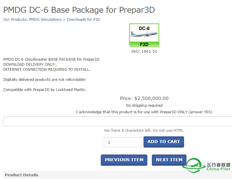Click the quantity input box
This screenshot has width=232, height=179.
[123, 142]
